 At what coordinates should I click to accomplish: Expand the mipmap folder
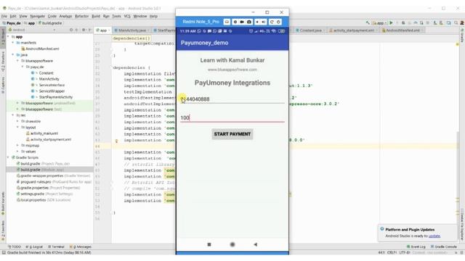click(17, 145)
